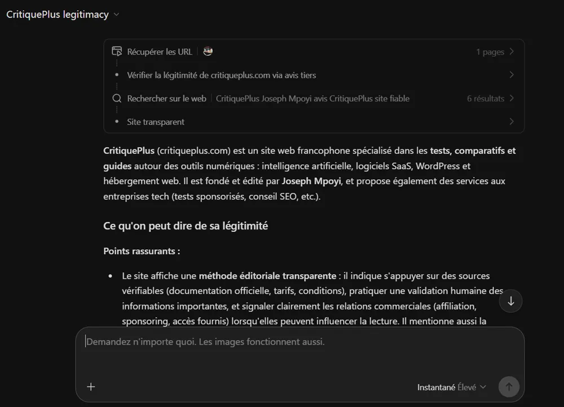The height and width of the screenshot is (407, 564).
Task: Expand the Site transparent step chevron
Action: pyautogui.click(x=512, y=122)
